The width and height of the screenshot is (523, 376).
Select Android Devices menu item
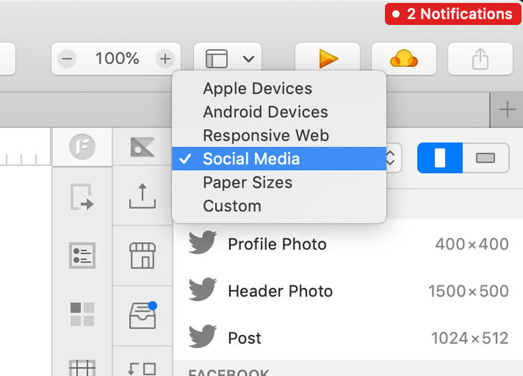pyautogui.click(x=265, y=112)
